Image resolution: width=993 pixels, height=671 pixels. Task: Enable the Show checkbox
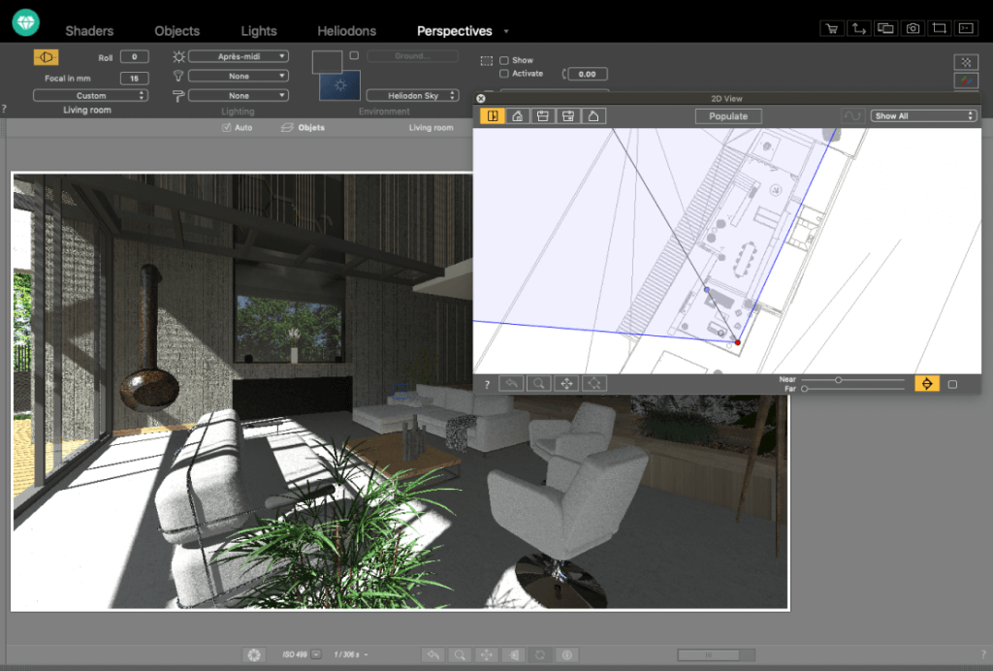[504, 60]
